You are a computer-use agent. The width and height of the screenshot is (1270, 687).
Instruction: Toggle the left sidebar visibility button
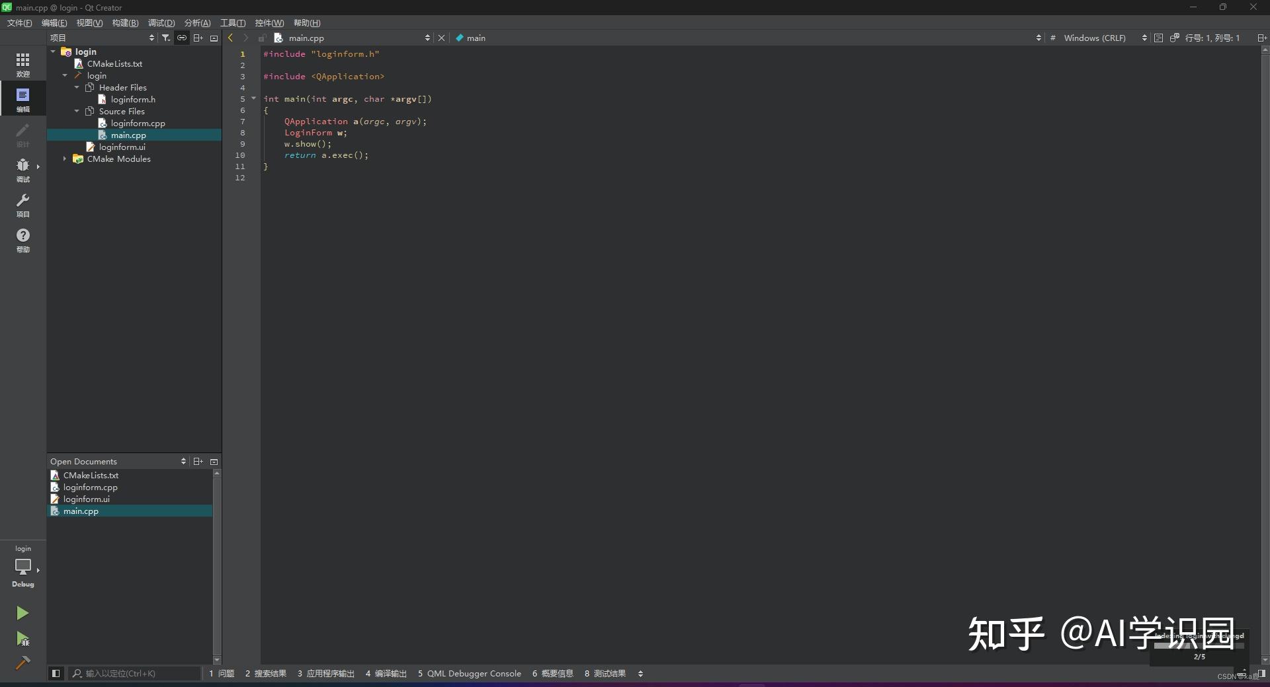coord(56,673)
